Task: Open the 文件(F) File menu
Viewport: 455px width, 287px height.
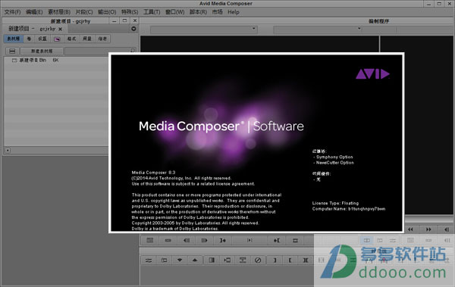Action: [x=12, y=12]
